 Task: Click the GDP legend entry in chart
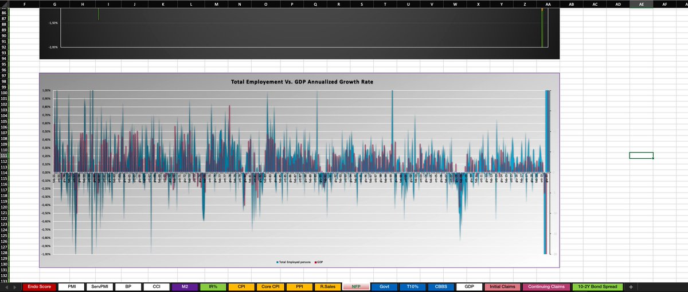click(x=318, y=262)
